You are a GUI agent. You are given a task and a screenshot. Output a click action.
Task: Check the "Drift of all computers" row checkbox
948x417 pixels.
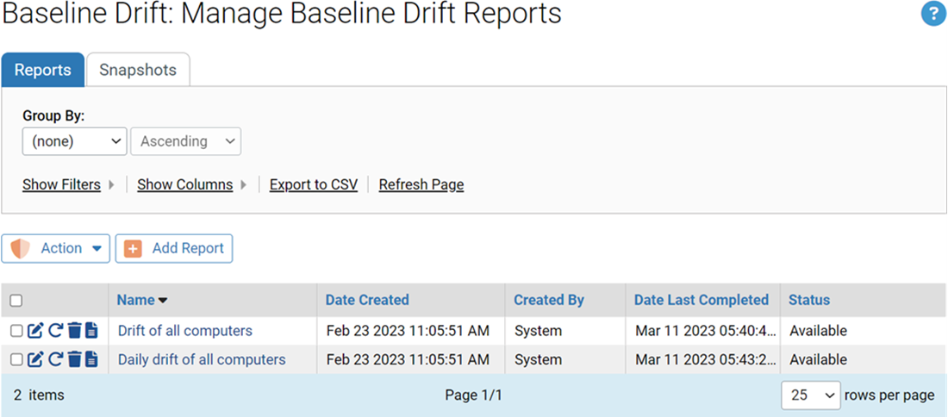pos(16,331)
